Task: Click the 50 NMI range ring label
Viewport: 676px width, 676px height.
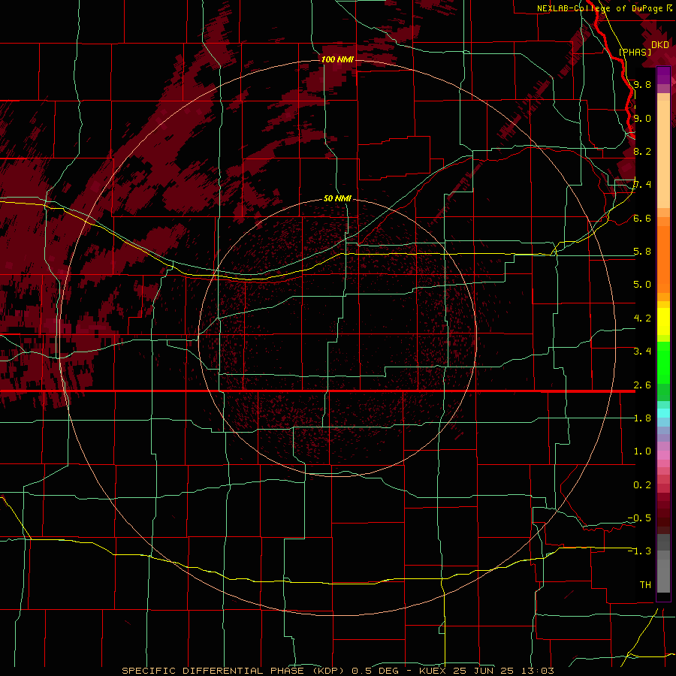Action: pos(337,198)
